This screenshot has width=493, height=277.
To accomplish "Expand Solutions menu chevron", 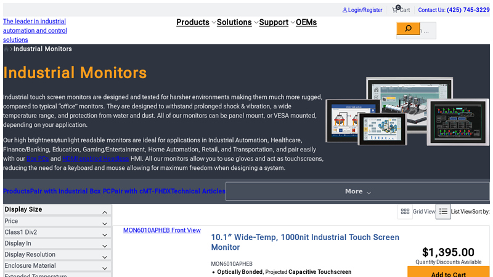I will click(x=256, y=23).
